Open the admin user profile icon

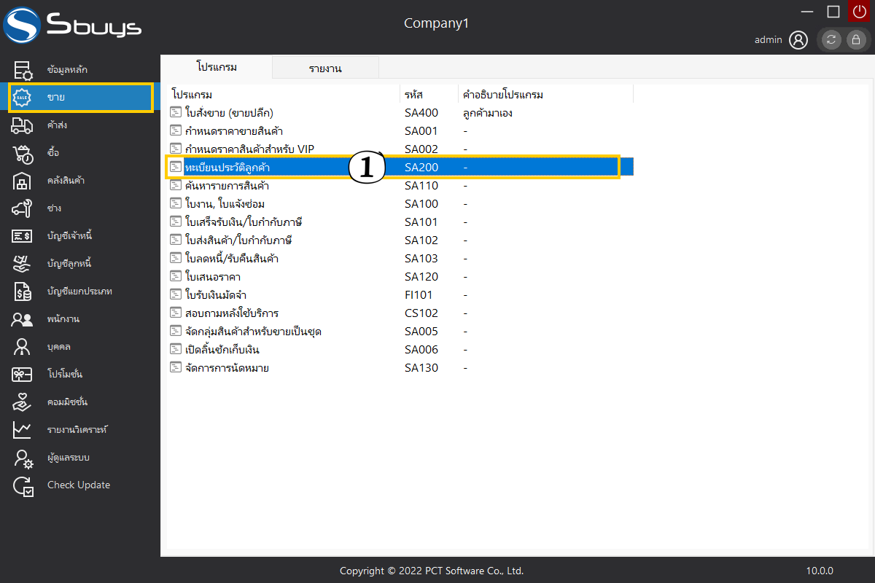tap(798, 40)
